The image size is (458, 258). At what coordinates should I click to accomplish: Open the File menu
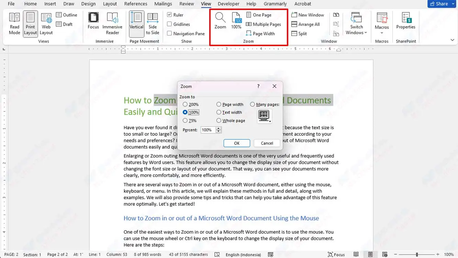(x=11, y=4)
